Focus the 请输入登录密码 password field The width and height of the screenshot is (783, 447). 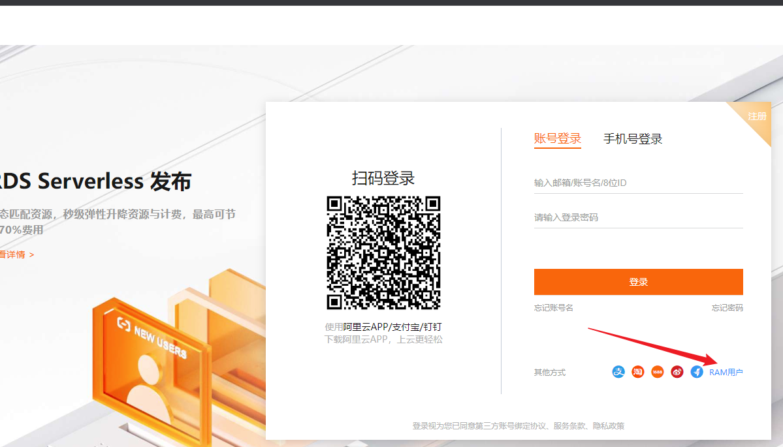click(638, 217)
